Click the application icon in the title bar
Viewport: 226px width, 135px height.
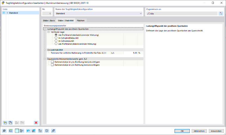[x=3, y=3]
